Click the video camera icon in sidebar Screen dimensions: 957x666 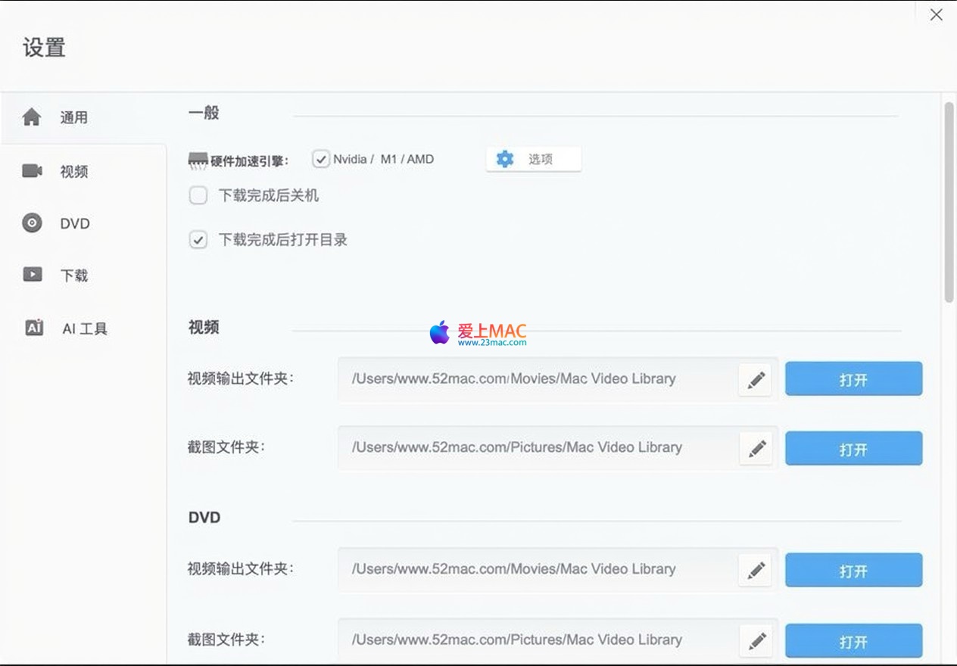coord(32,171)
